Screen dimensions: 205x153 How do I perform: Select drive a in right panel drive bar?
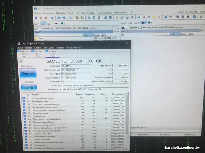click(124, 23)
